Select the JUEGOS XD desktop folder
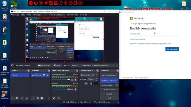The height and width of the screenshot is (107, 191). click(5, 56)
